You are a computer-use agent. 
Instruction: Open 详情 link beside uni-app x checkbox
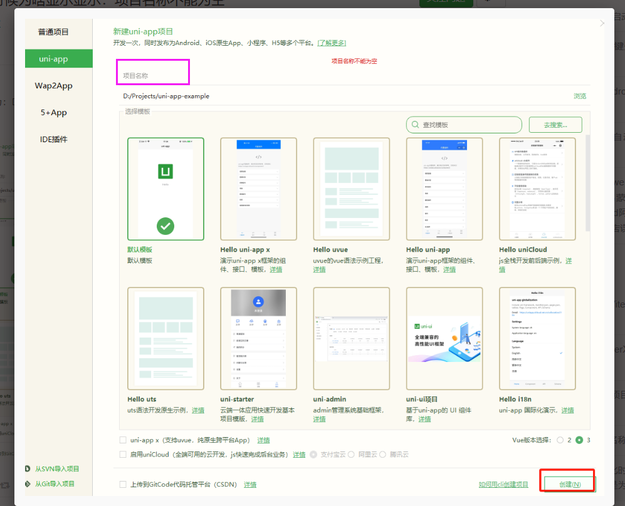click(x=263, y=440)
